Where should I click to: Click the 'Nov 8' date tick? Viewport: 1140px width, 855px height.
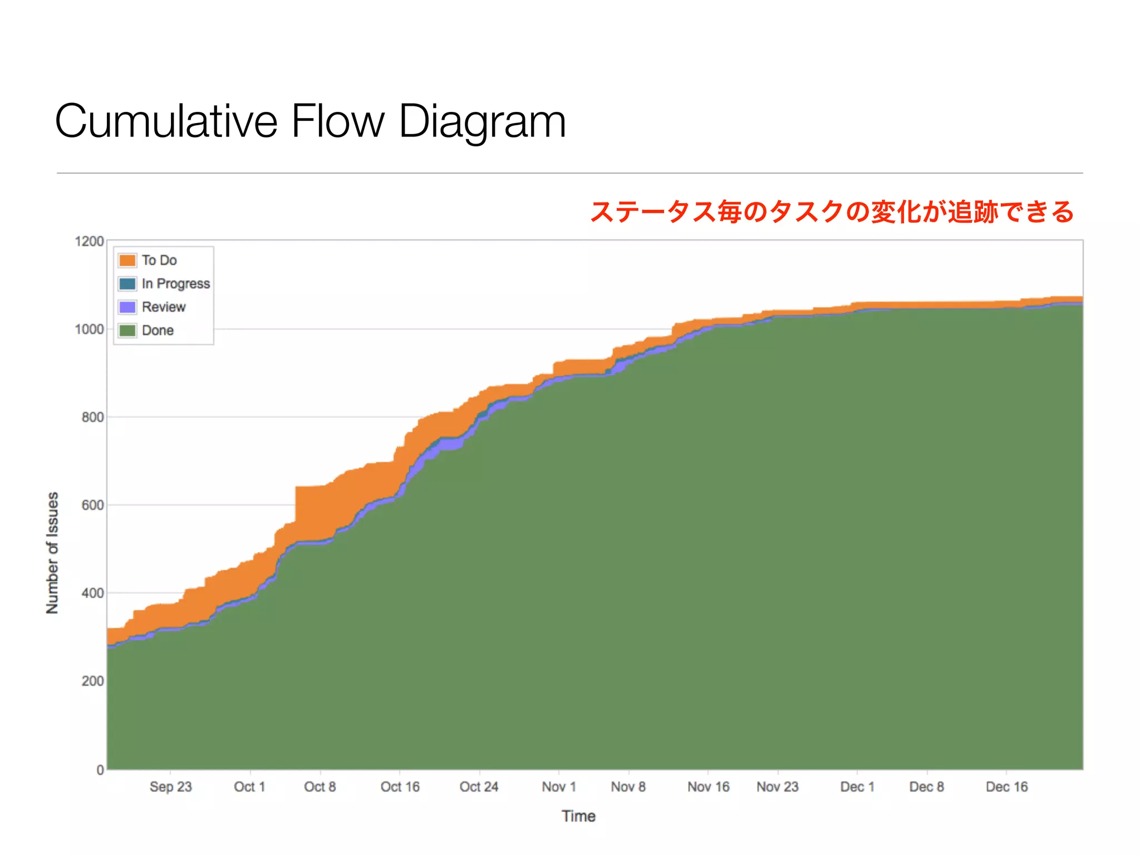[x=628, y=787]
